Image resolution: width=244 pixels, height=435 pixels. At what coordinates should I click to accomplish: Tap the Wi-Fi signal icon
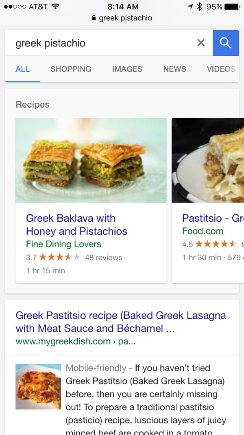click(x=56, y=7)
